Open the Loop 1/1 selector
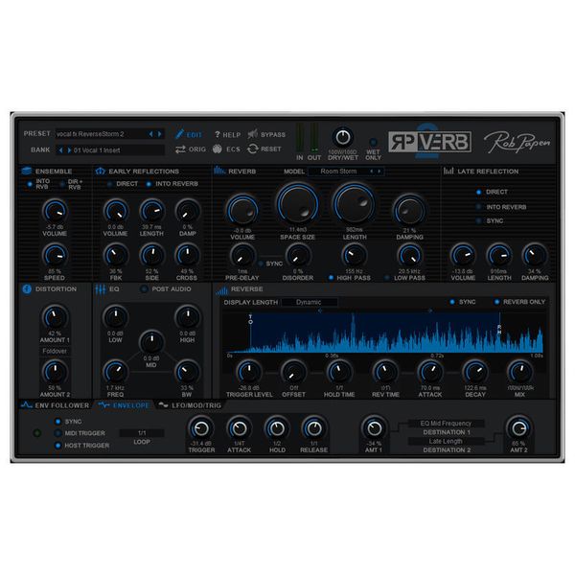The width and height of the screenshot is (575, 575). click(142, 433)
